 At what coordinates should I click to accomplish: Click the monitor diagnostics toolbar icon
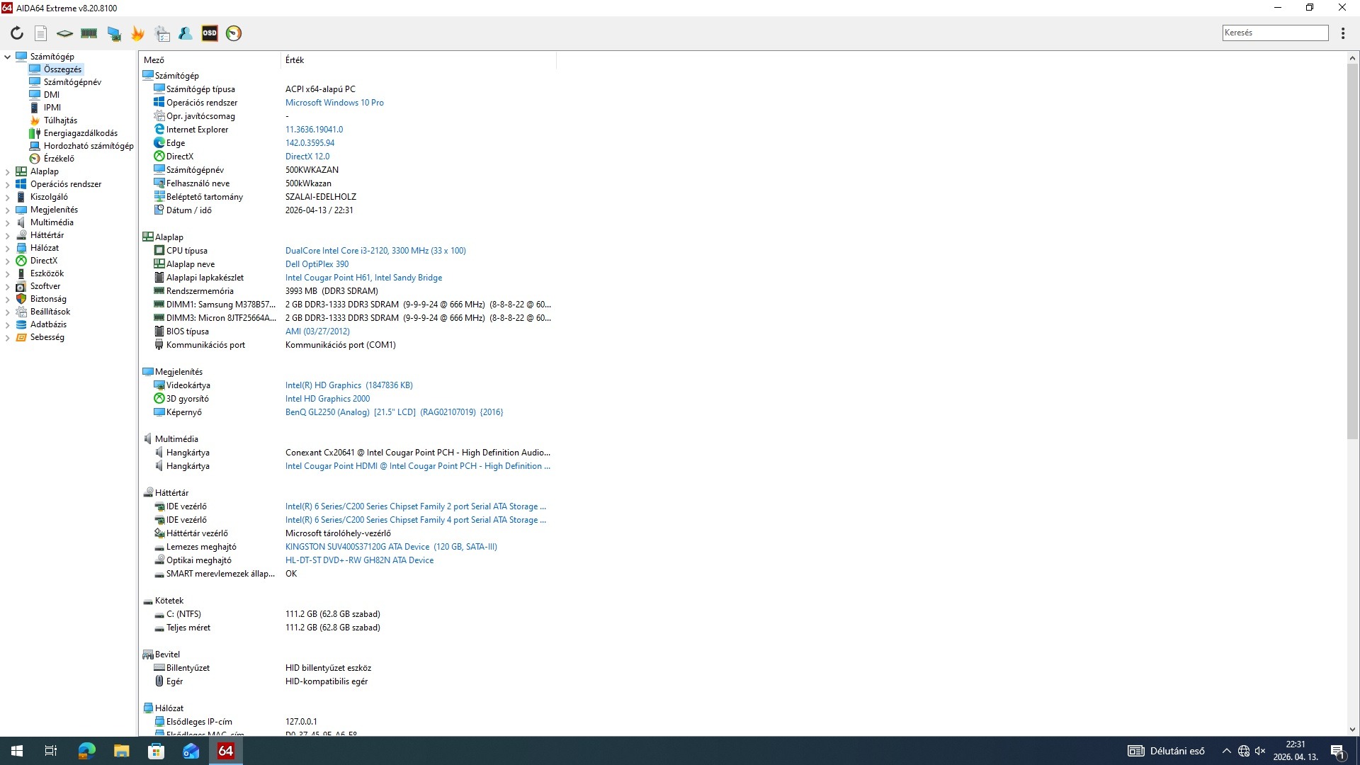[x=113, y=33]
